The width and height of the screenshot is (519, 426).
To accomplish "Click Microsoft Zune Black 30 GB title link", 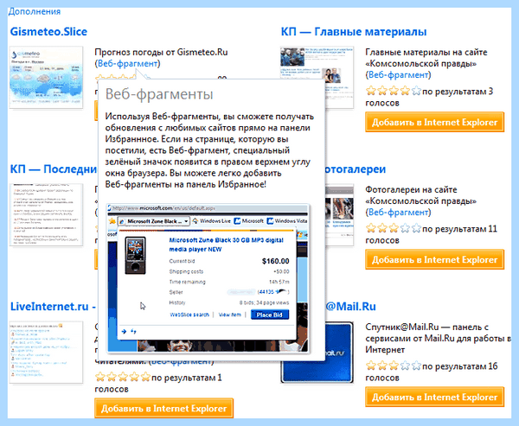I will point(227,245).
